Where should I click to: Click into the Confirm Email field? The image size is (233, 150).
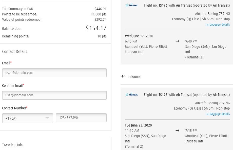(54, 95)
